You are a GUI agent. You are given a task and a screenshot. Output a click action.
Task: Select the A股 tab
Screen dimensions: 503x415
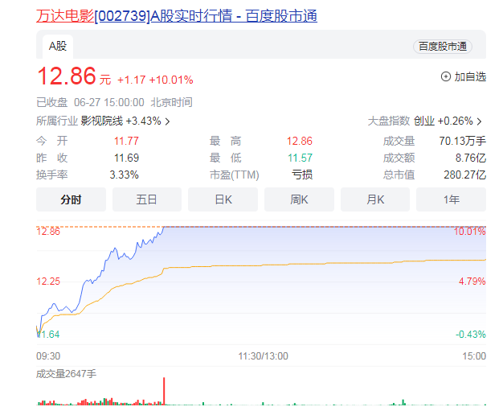(57, 47)
